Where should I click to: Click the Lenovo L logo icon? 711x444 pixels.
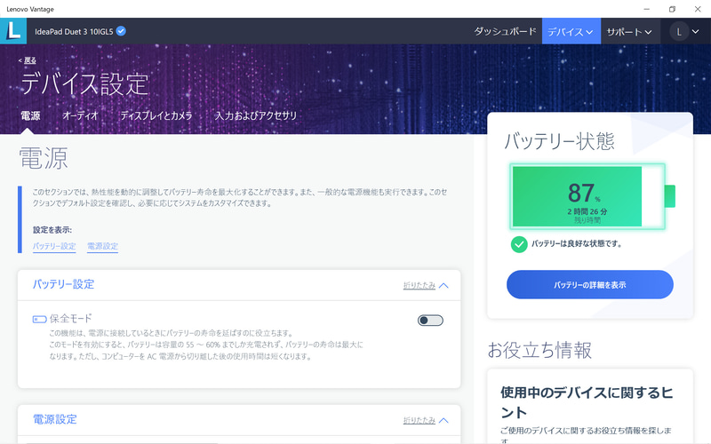click(13, 31)
